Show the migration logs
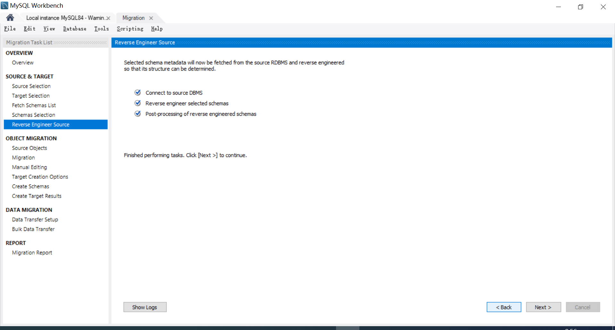The width and height of the screenshot is (615, 330). pyautogui.click(x=145, y=307)
